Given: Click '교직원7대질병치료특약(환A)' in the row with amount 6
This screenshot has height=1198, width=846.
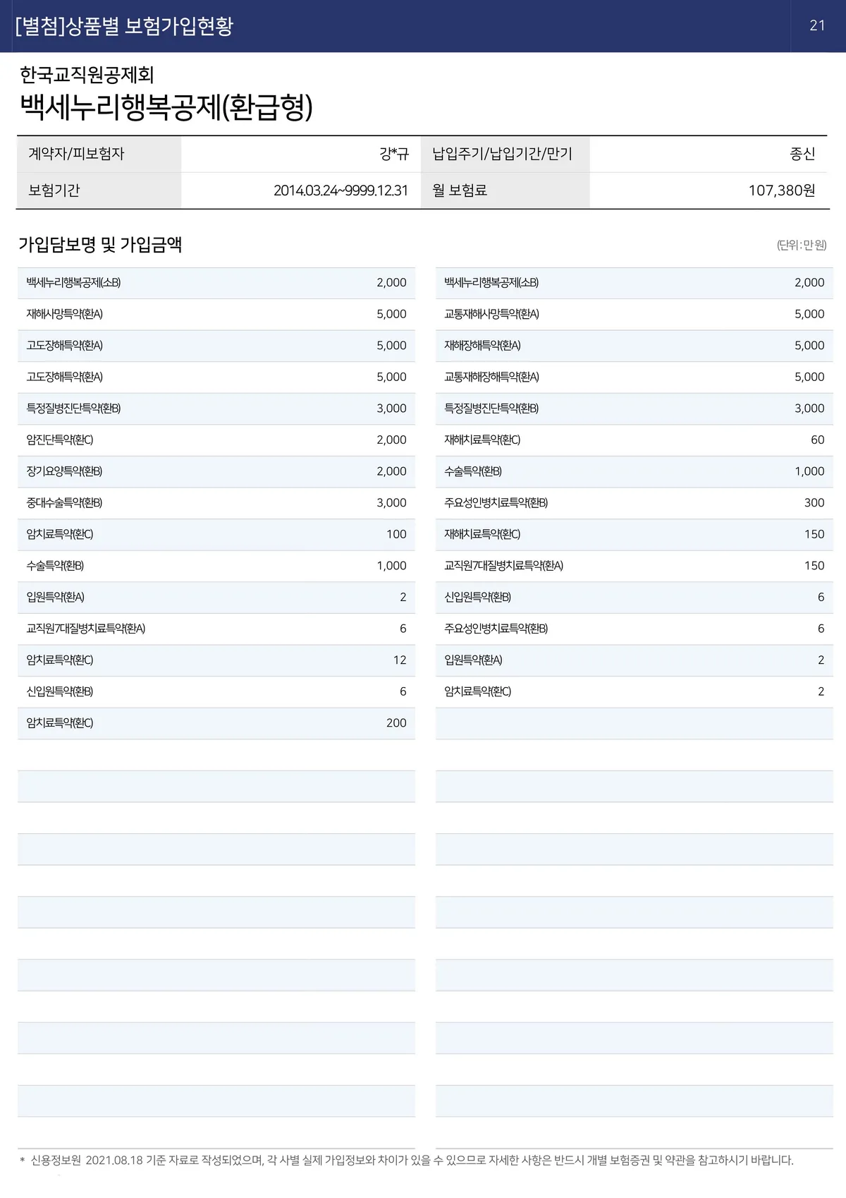Looking at the screenshot, I should 85,629.
